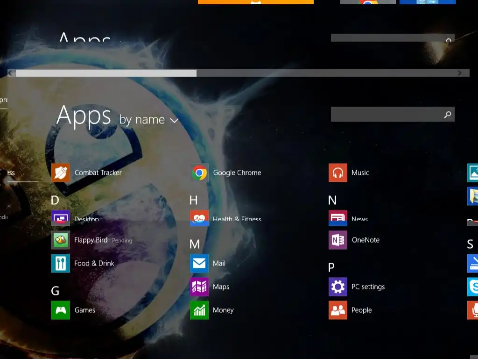This screenshot has width=478, height=359.
Task: Open the Music app icon
Action: tap(338, 172)
